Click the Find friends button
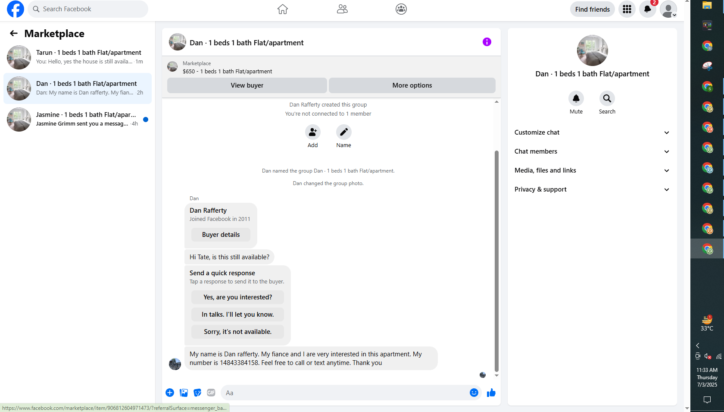 [592, 9]
